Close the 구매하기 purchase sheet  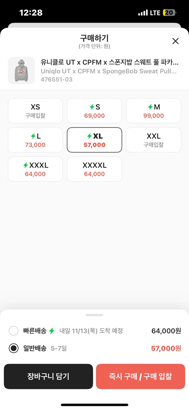click(x=176, y=41)
